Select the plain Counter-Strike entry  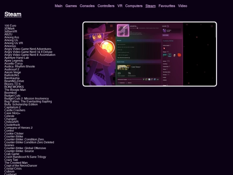tap(13, 137)
